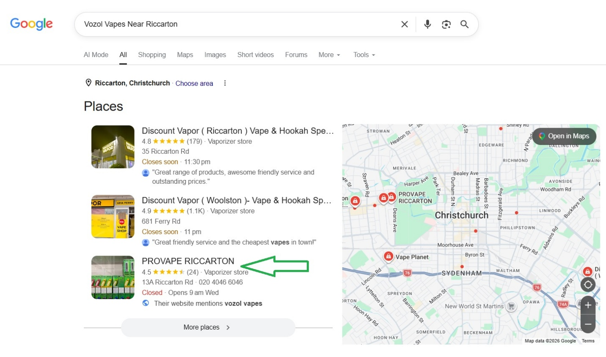Clear the search box with X icon

405,24
